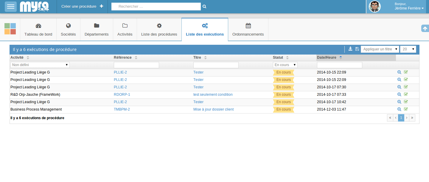Viewport: 429px width, 182px height.
Task: Click the Référence filter input field
Action: tap(136, 65)
